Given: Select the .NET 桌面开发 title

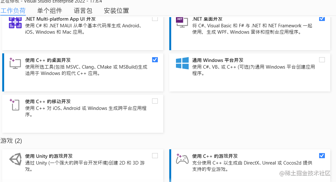Looking at the screenshot, I should pos(207,19).
